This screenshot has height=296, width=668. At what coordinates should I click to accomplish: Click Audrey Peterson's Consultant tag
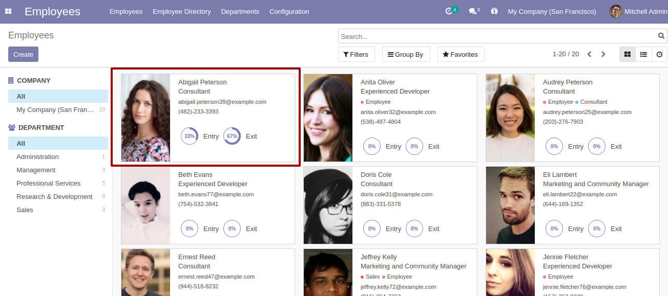[591, 102]
